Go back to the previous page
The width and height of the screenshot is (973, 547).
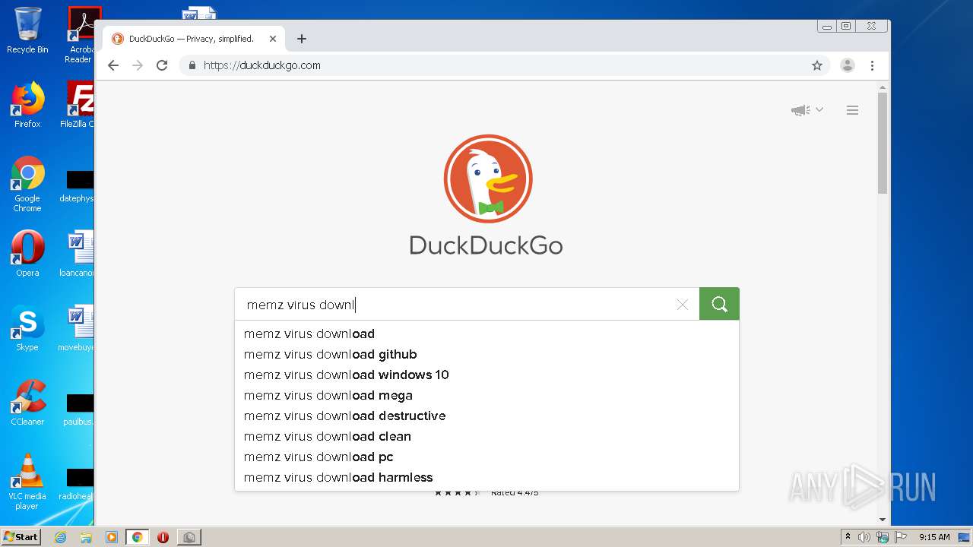(x=113, y=65)
